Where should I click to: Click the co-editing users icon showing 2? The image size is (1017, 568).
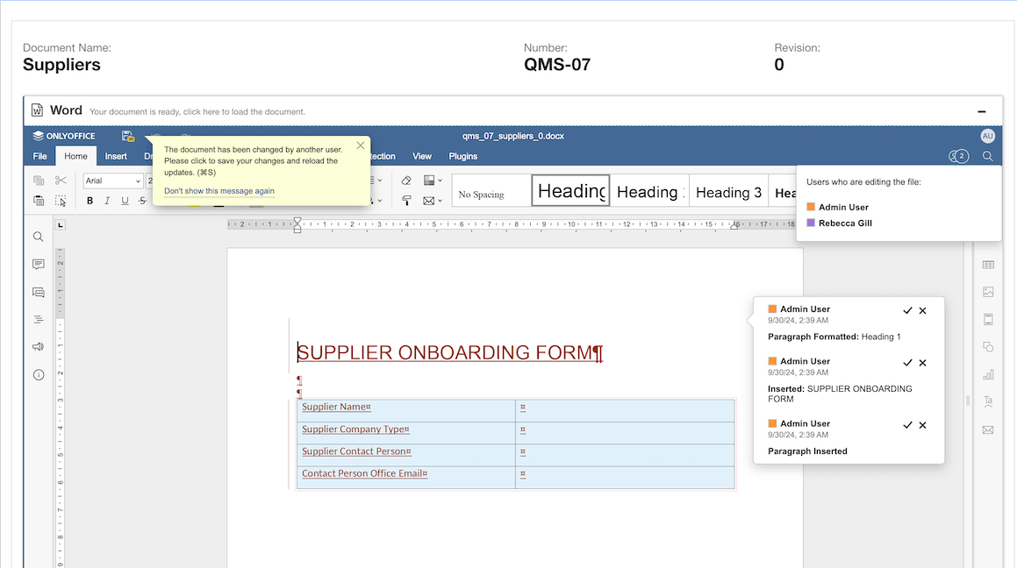click(958, 156)
